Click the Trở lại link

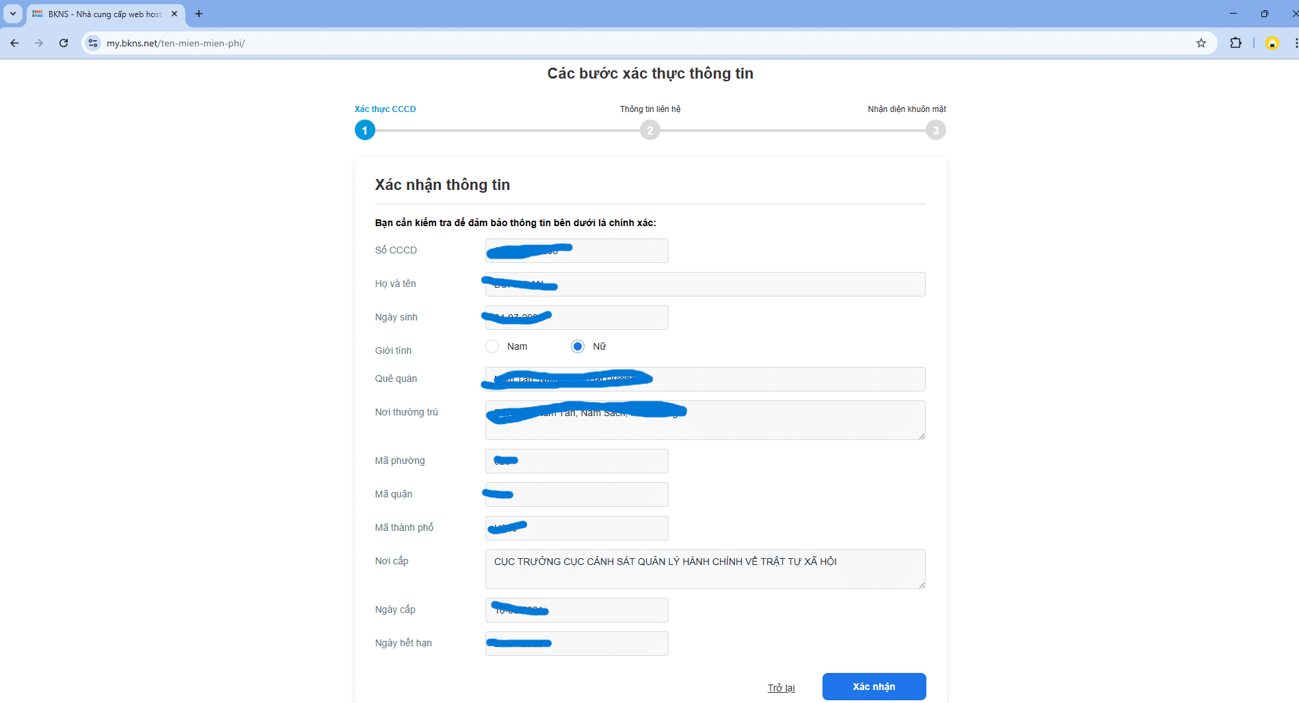[781, 687]
